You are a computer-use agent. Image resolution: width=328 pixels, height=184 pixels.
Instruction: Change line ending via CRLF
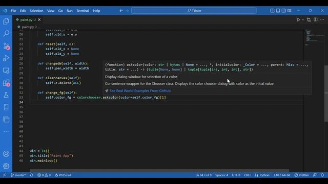click(248, 175)
